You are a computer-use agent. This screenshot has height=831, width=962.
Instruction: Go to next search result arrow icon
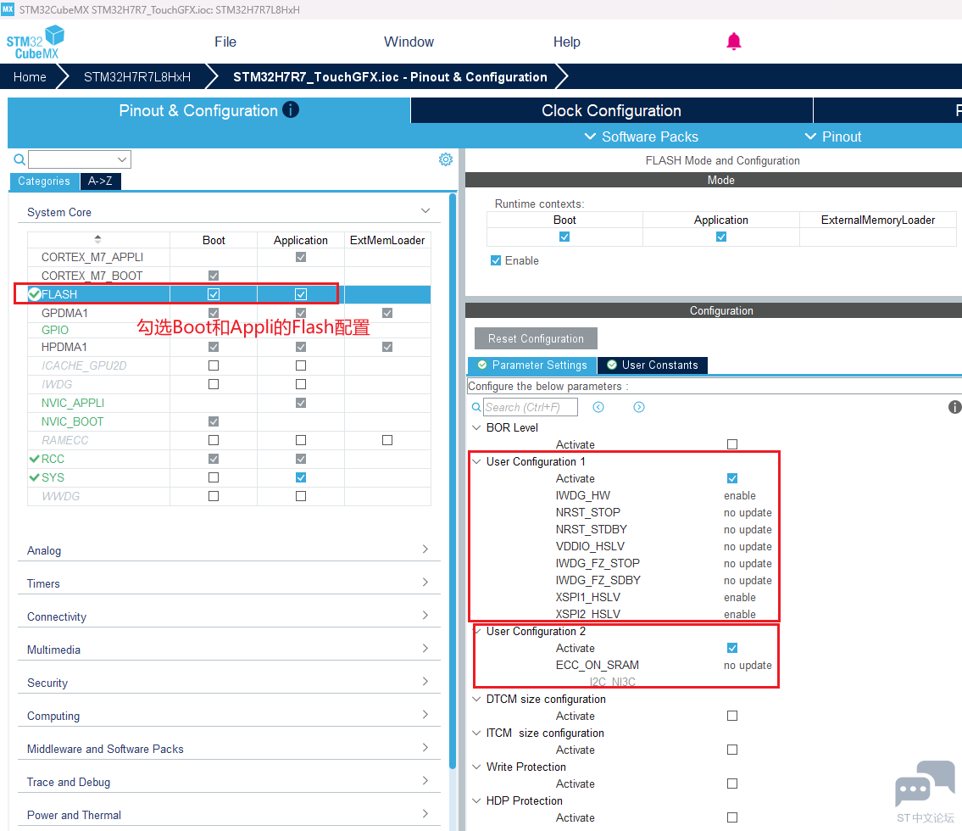tap(639, 407)
